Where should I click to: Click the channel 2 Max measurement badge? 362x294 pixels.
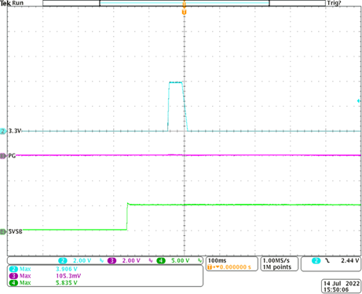(13, 269)
